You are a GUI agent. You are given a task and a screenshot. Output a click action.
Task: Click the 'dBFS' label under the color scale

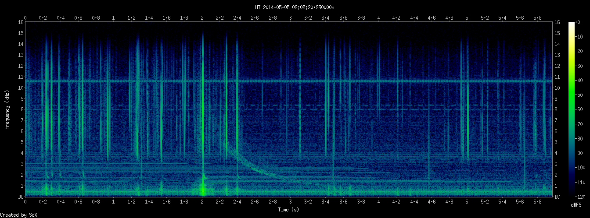(x=577, y=205)
